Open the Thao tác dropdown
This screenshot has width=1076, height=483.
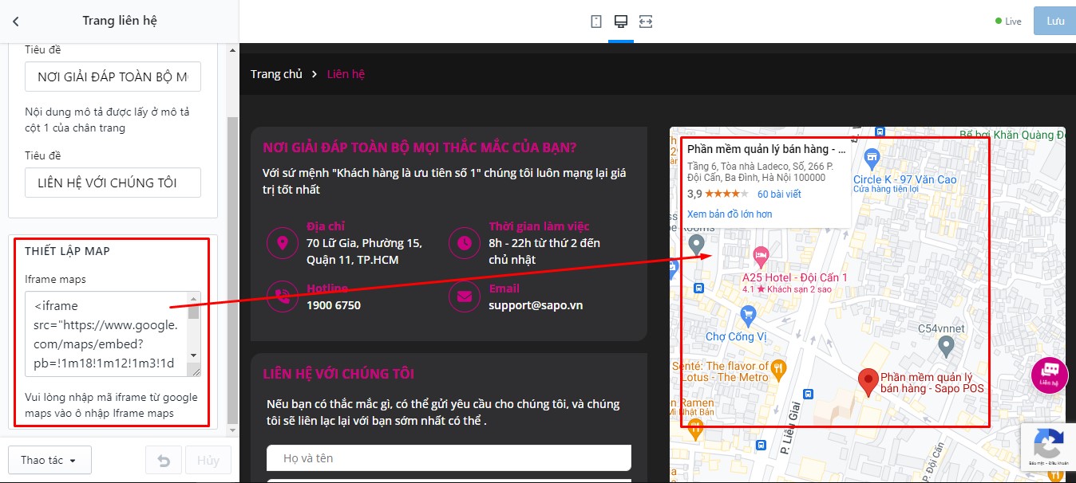pos(49,460)
